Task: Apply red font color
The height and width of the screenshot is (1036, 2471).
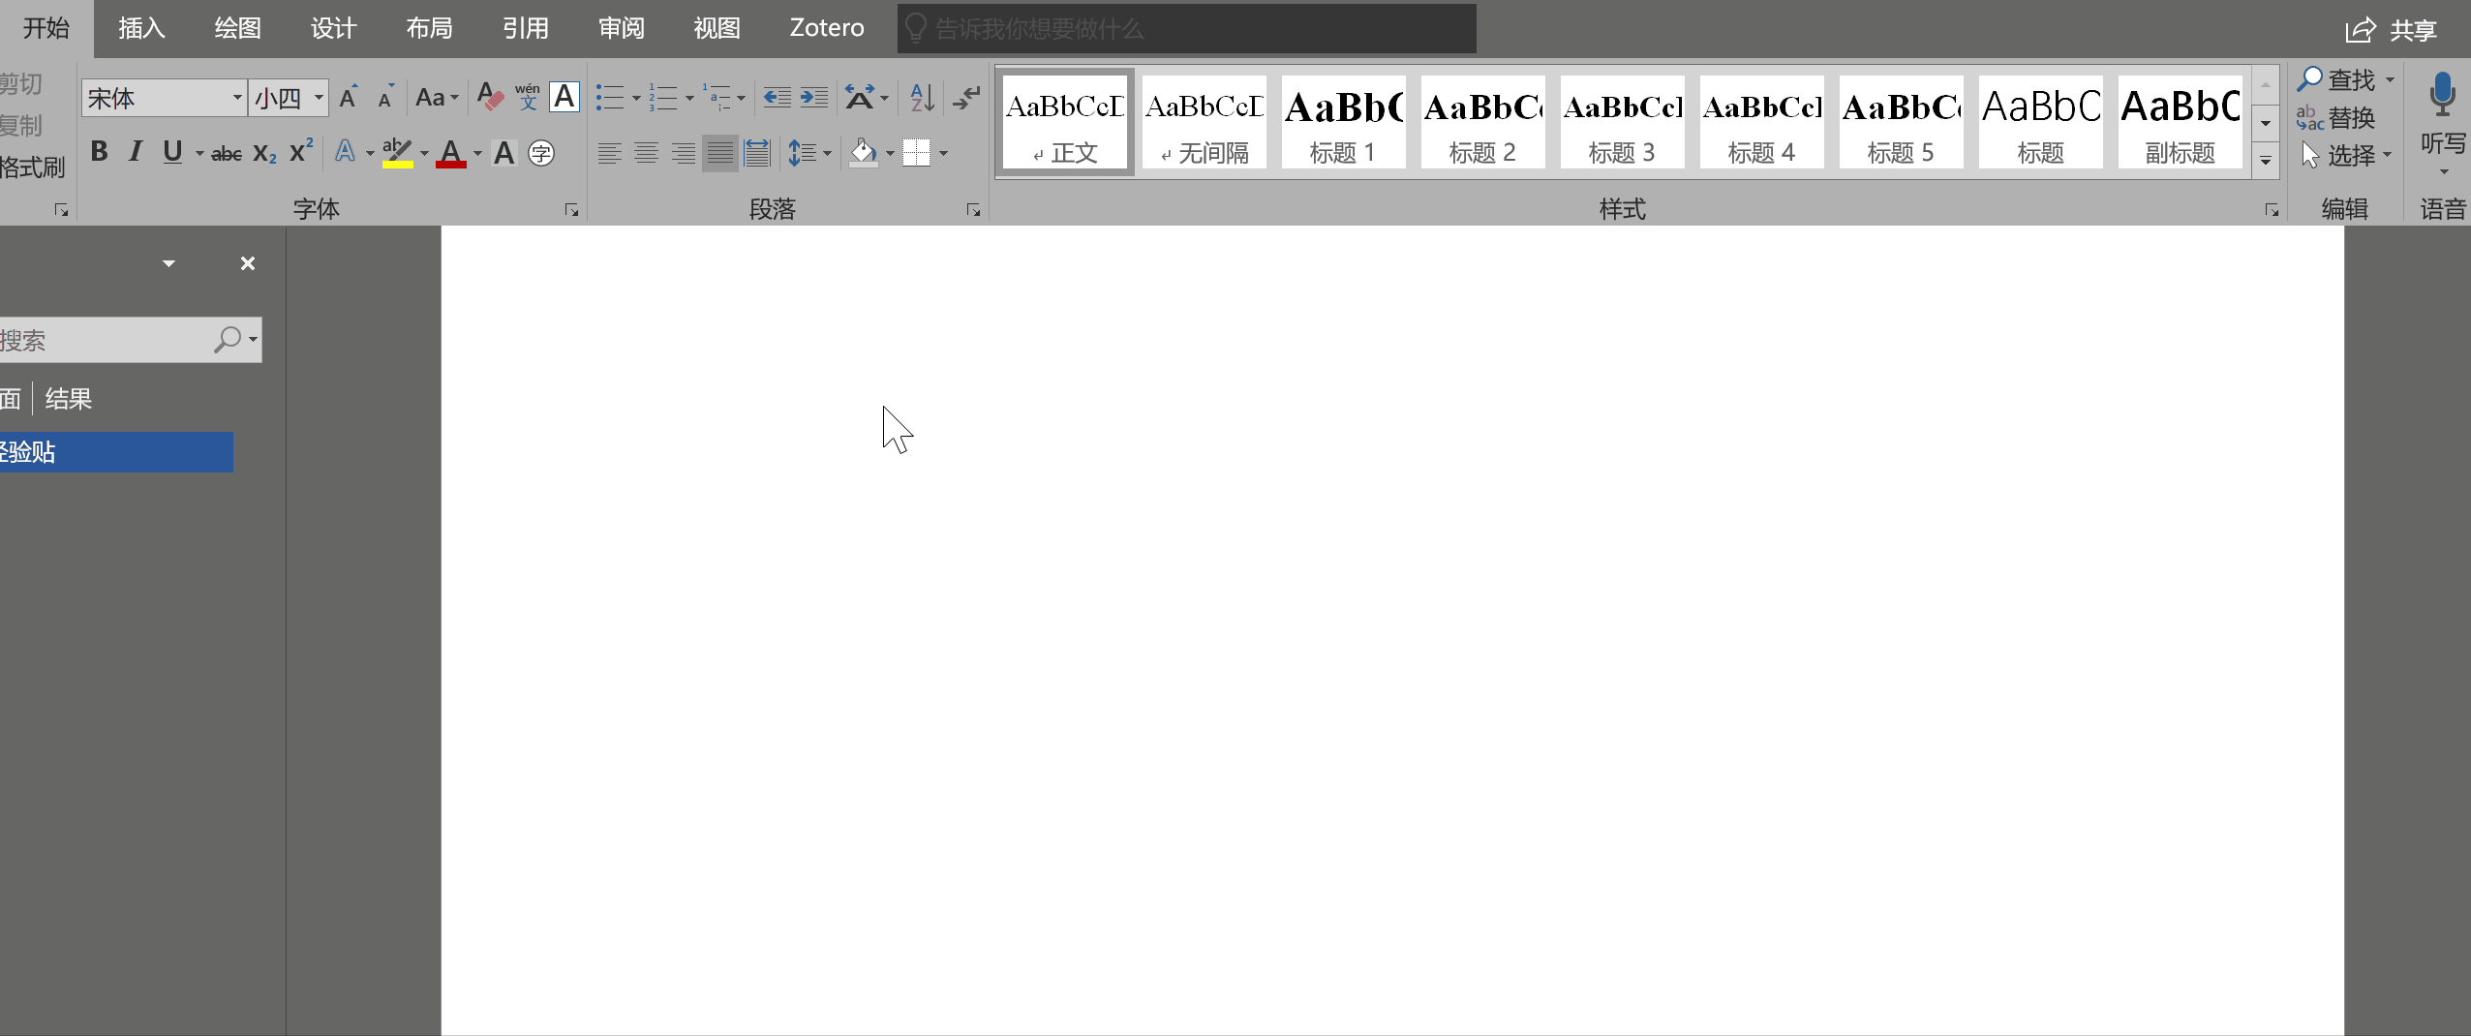Action: 451,153
